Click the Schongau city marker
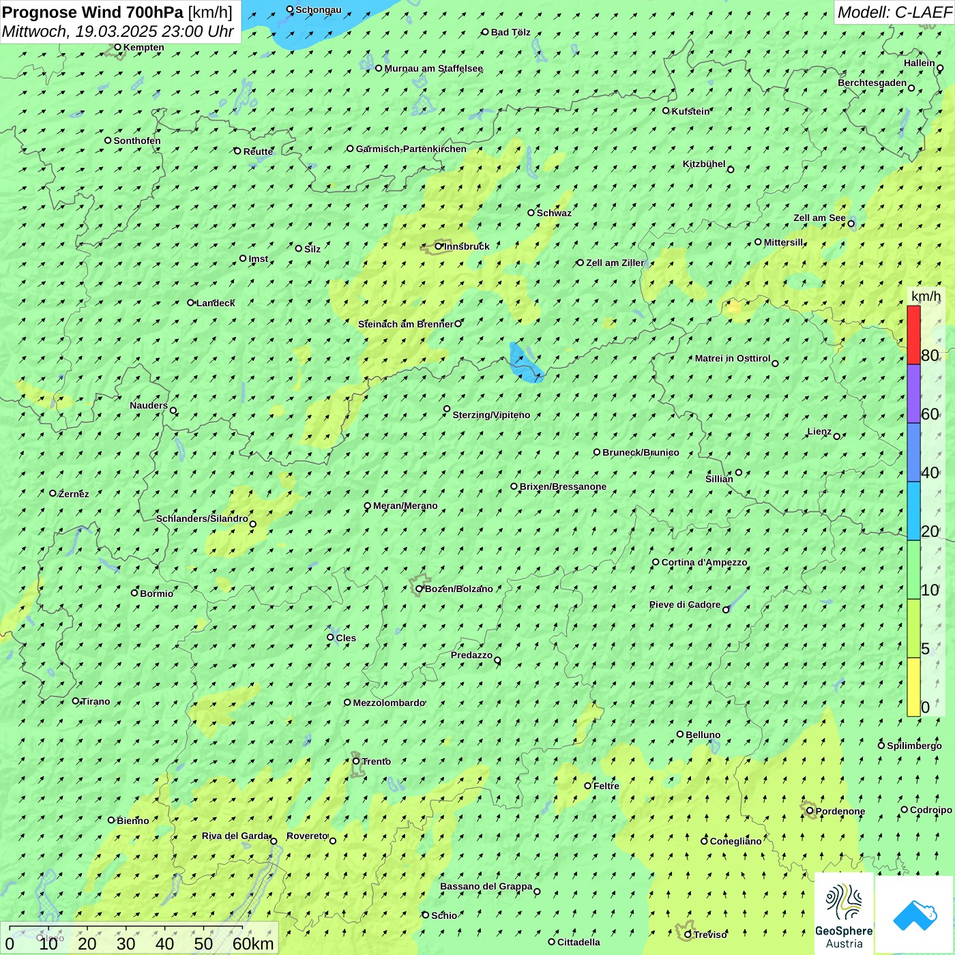Viewport: 955px width, 955px height. click(x=290, y=10)
